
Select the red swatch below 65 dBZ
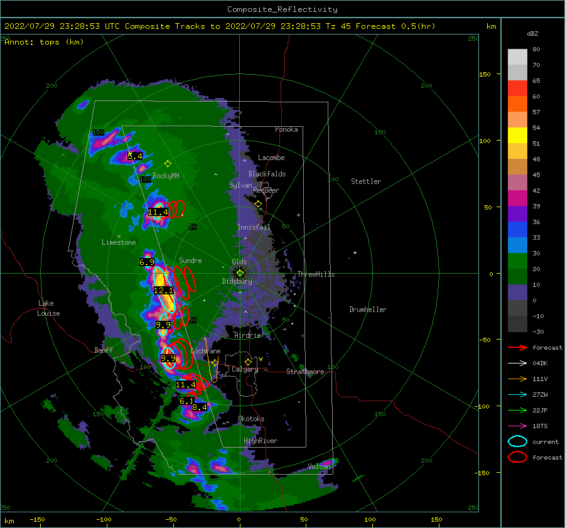tap(517, 89)
